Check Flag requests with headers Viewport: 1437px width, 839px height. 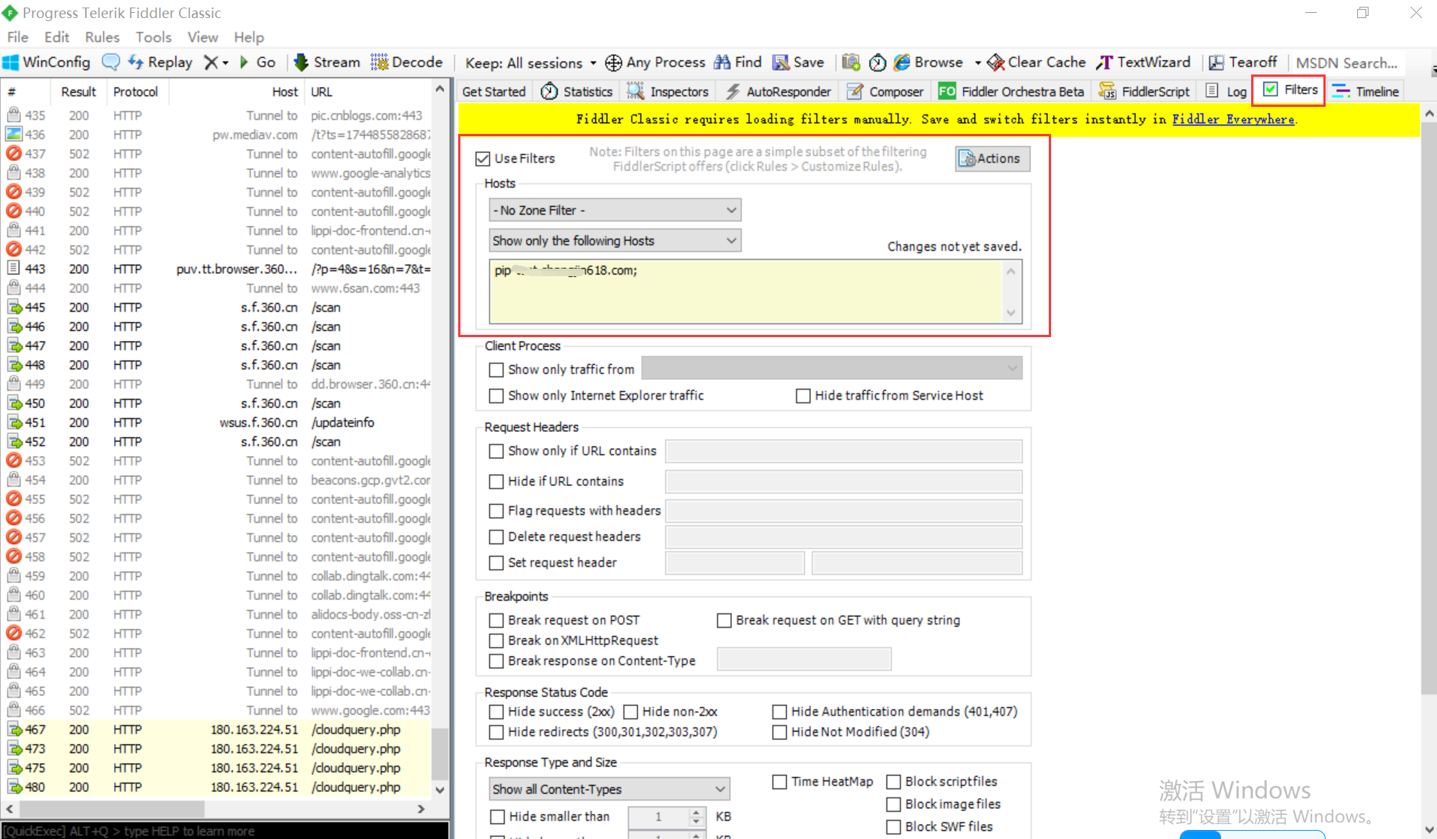tap(496, 511)
